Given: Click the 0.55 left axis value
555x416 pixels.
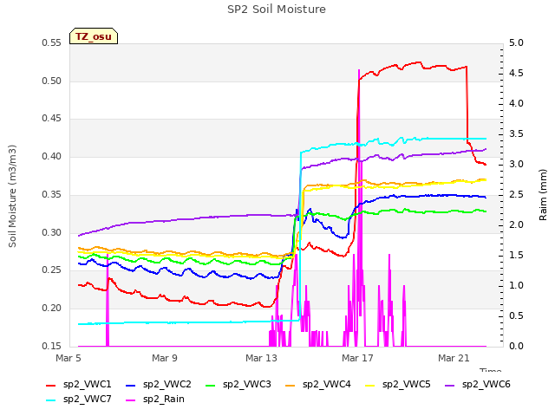Looking at the screenshot, I should coord(52,43).
